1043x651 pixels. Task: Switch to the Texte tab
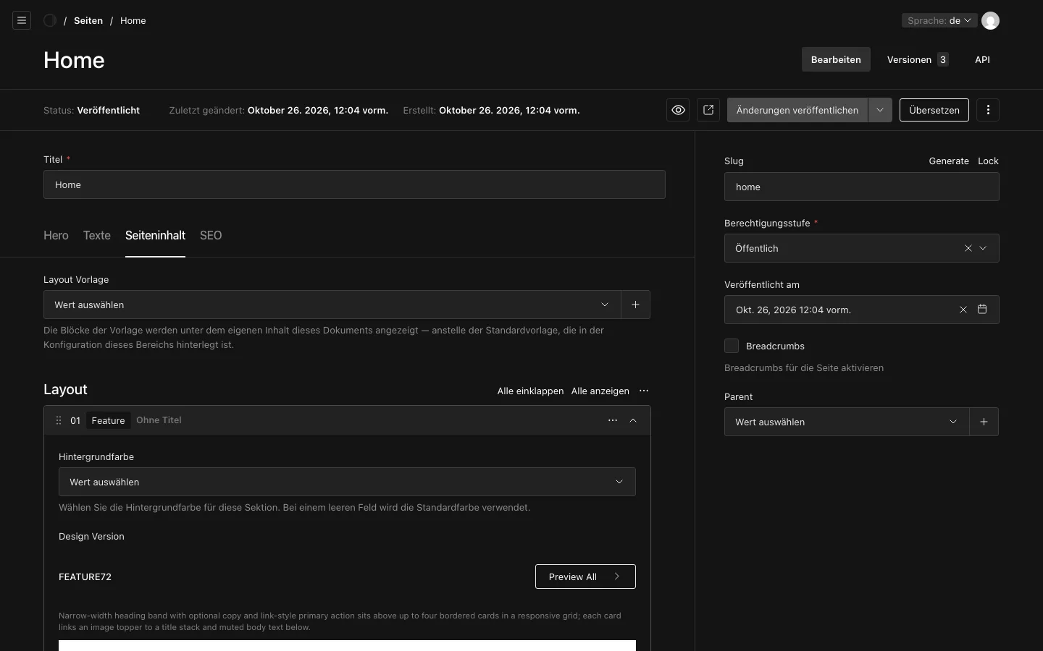pos(97,235)
